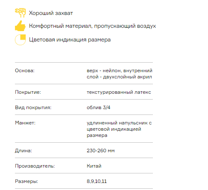The width and height of the screenshot is (208, 190).
Task: Click the yellow thumbs-up icon
Action: point(20,26)
